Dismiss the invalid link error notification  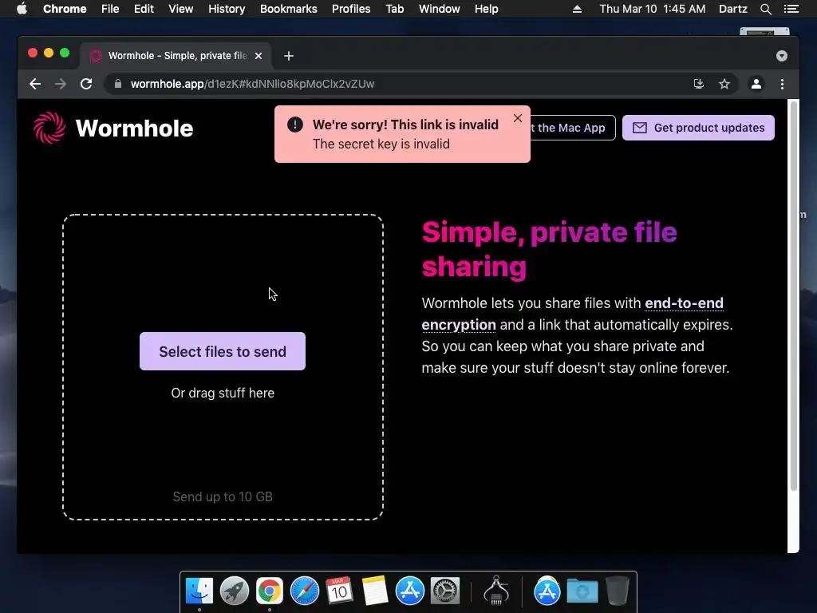517,118
